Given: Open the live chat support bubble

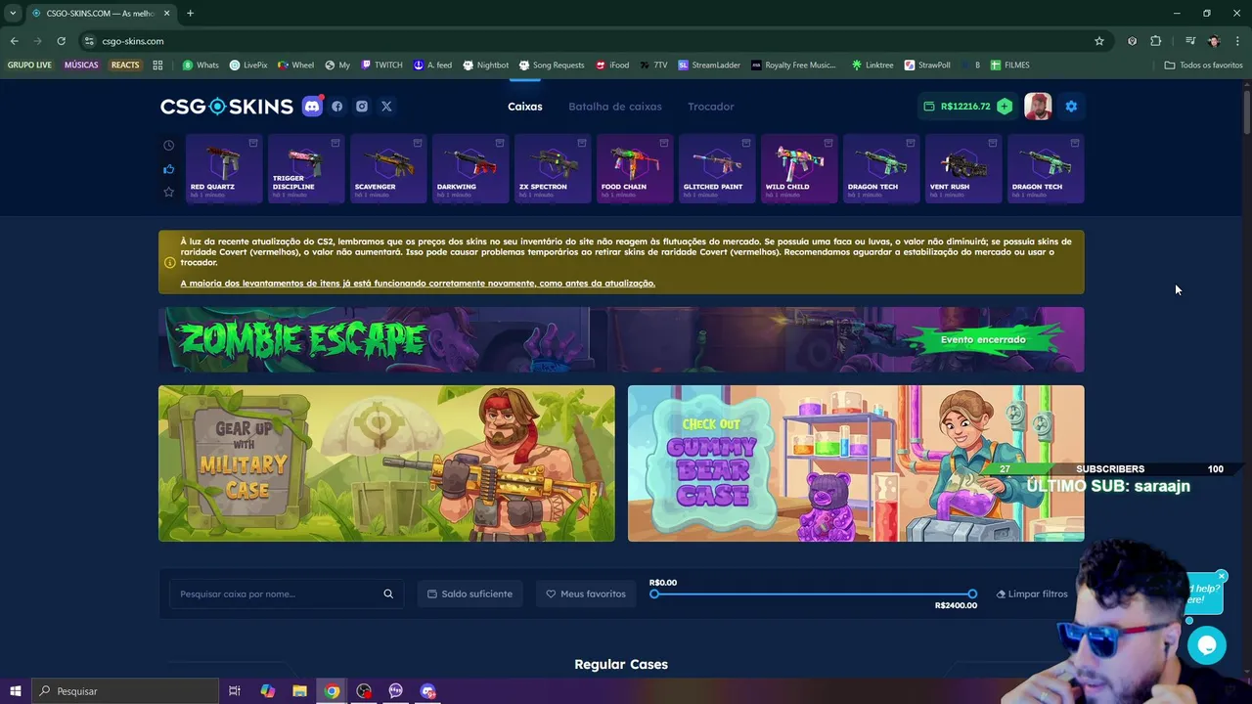Looking at the screenshot, I should pos(1206,645).
